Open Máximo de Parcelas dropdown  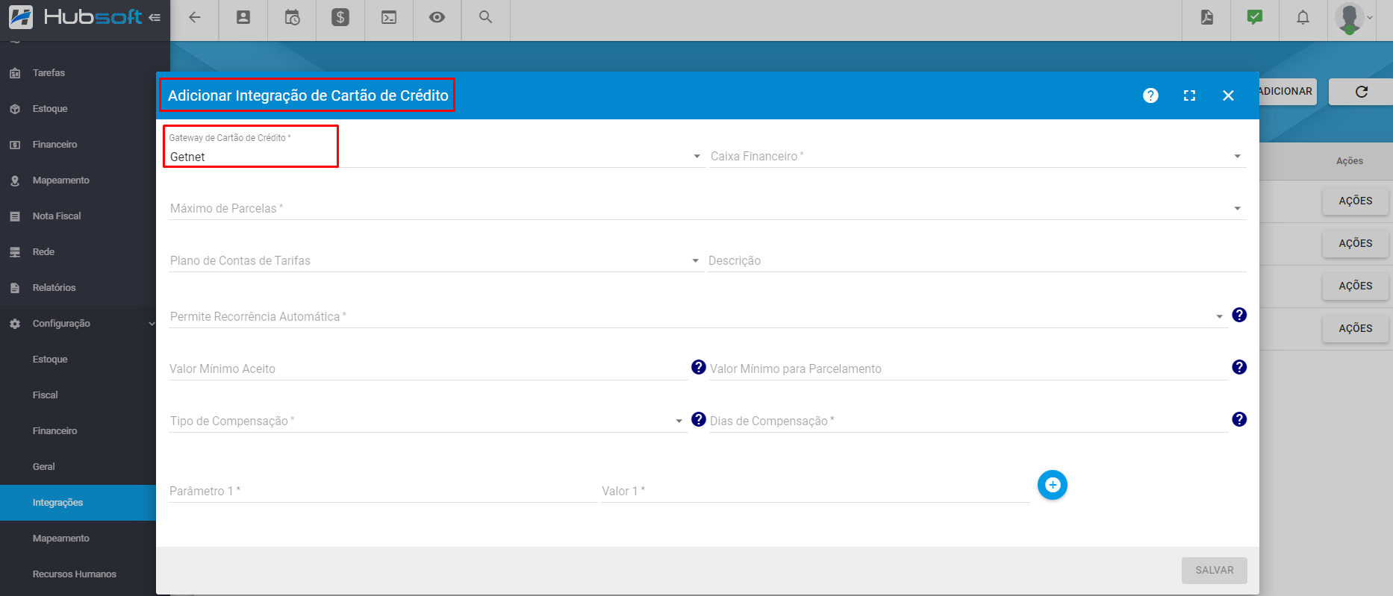[707, 208]
